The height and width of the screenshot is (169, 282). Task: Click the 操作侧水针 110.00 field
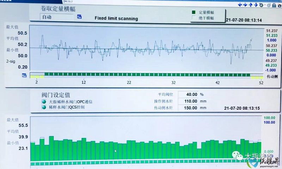click(x=188, y=101)
